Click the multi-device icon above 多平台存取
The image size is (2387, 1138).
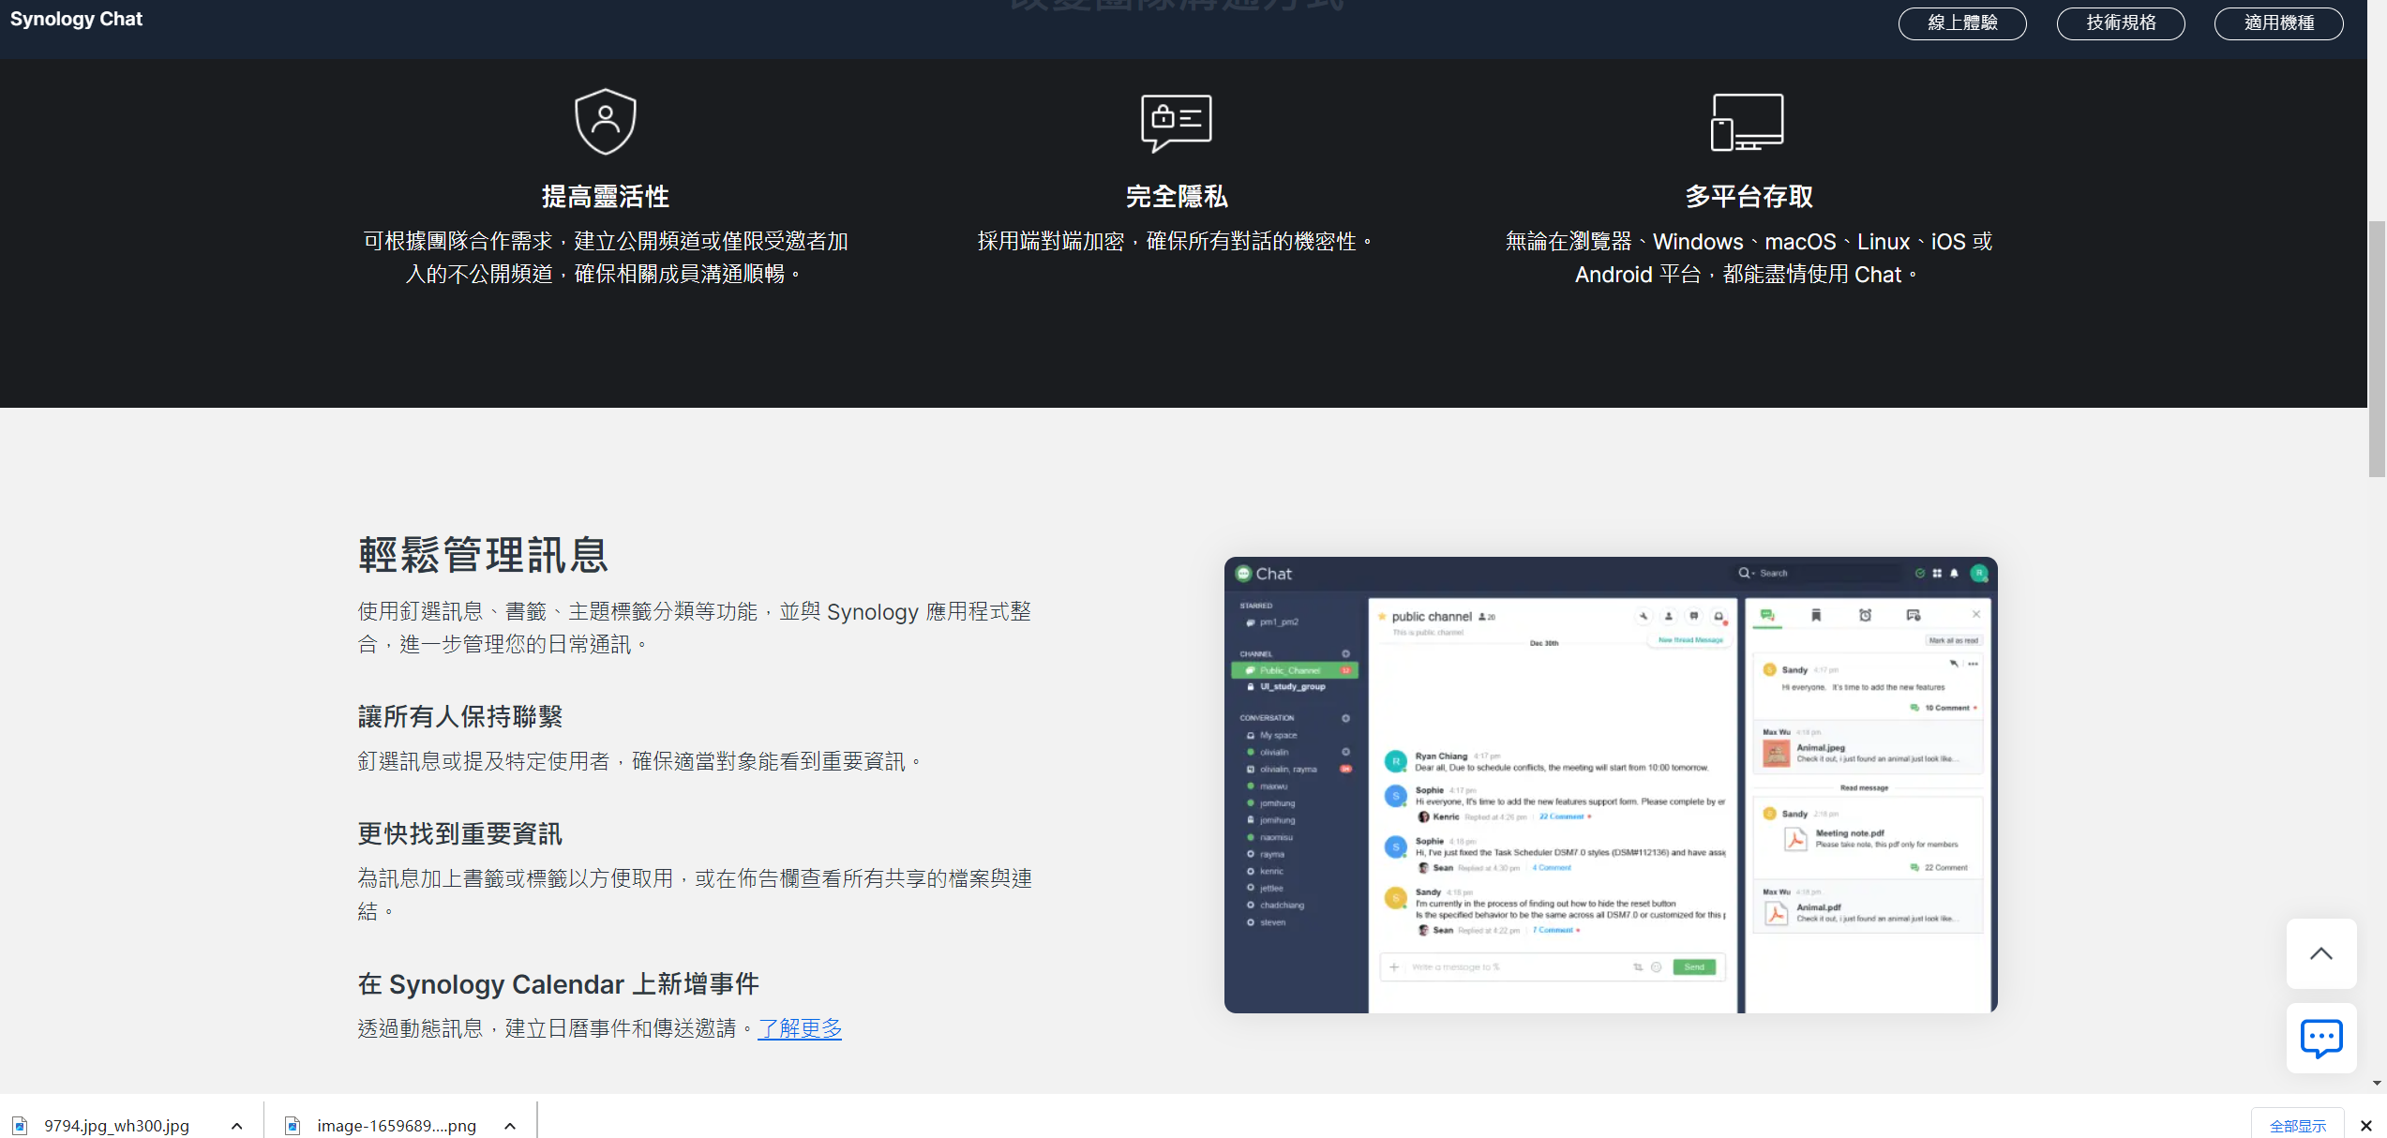coord(1748,122)
